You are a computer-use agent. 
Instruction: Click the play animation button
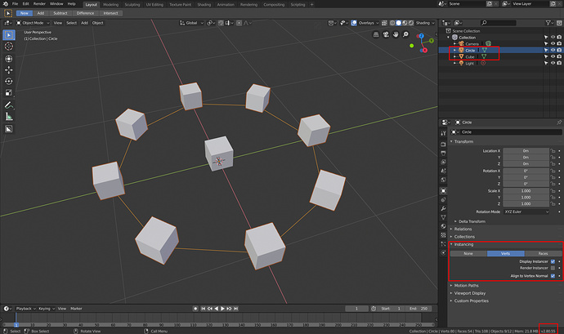coord(222,309)
